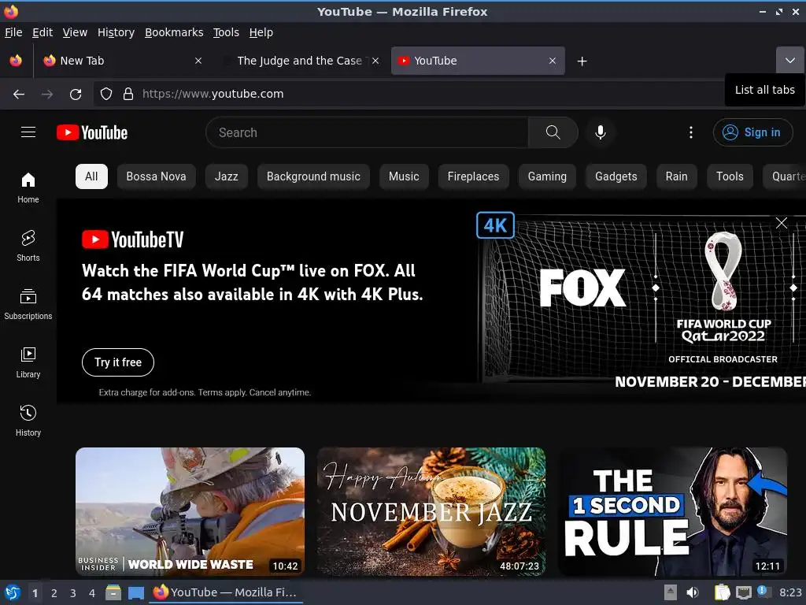This screenshot has height=605, width=806.
Task: Select the Gaming filter chip
Action: (x=547, y=176)
